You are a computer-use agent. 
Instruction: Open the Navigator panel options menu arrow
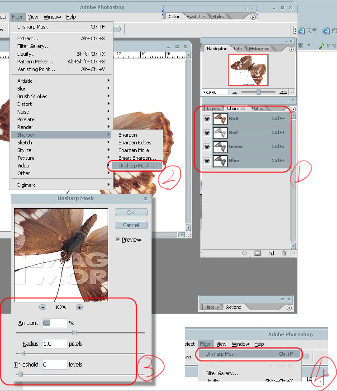(x=291, y=49)
